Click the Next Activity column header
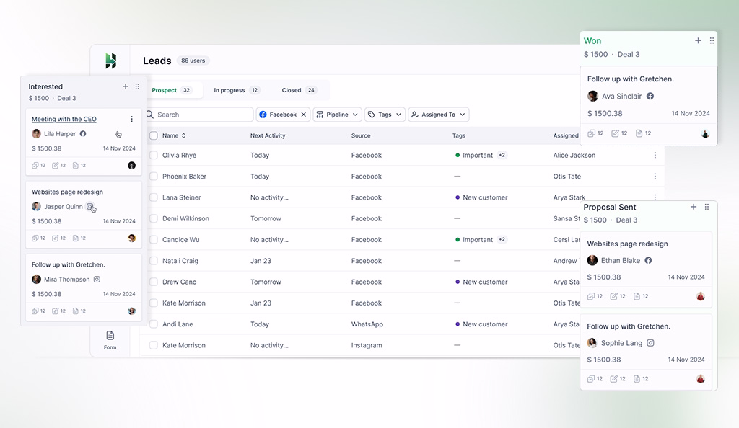The height and width of the screenshot is (428, 739). point(268,135)
